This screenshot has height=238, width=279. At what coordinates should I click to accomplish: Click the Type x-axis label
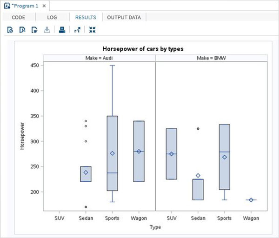tap(155, 227)
